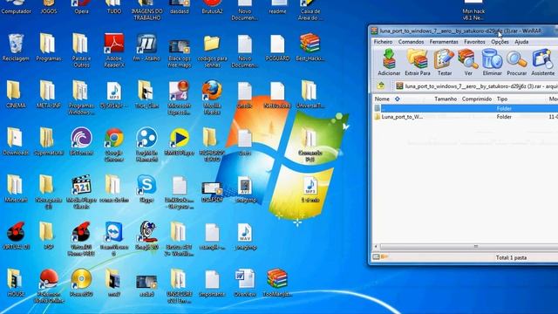Click the archive path field in WinRAR
Screen dimensions: 558x314
point(476,86)
